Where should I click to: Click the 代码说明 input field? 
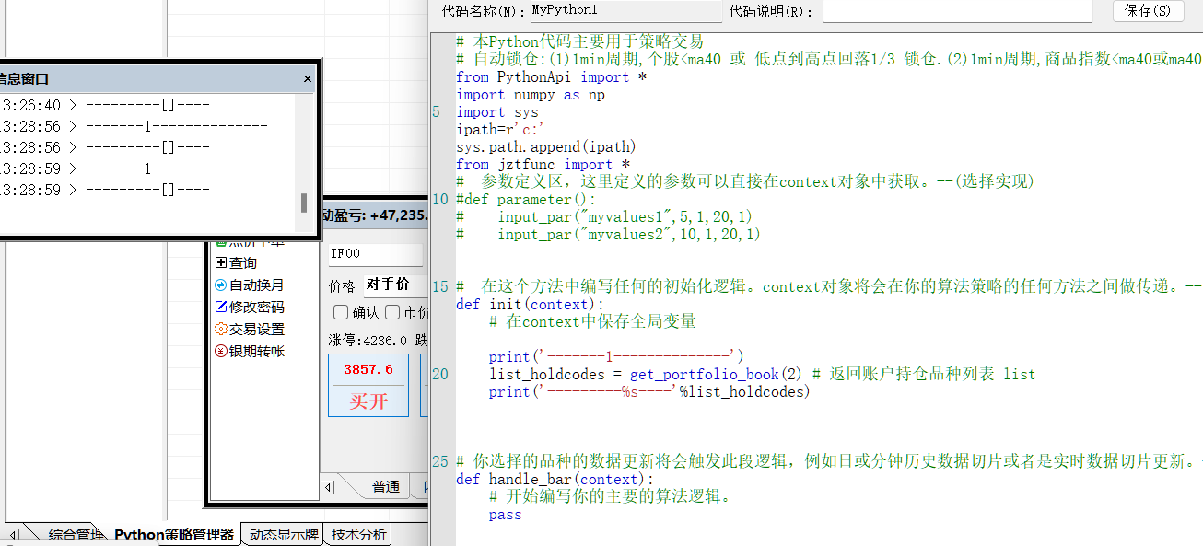coord(957,11)
